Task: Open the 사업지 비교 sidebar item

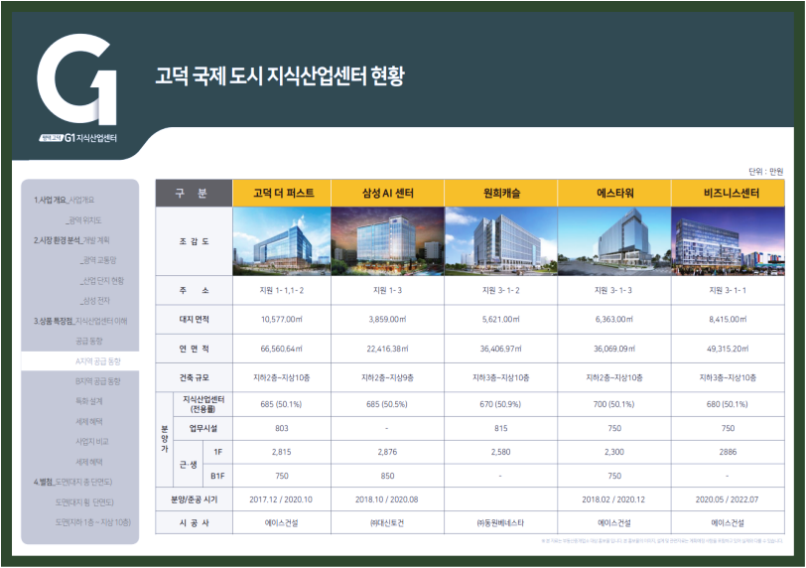Action: pyautogui.click(x=92, y=442)
